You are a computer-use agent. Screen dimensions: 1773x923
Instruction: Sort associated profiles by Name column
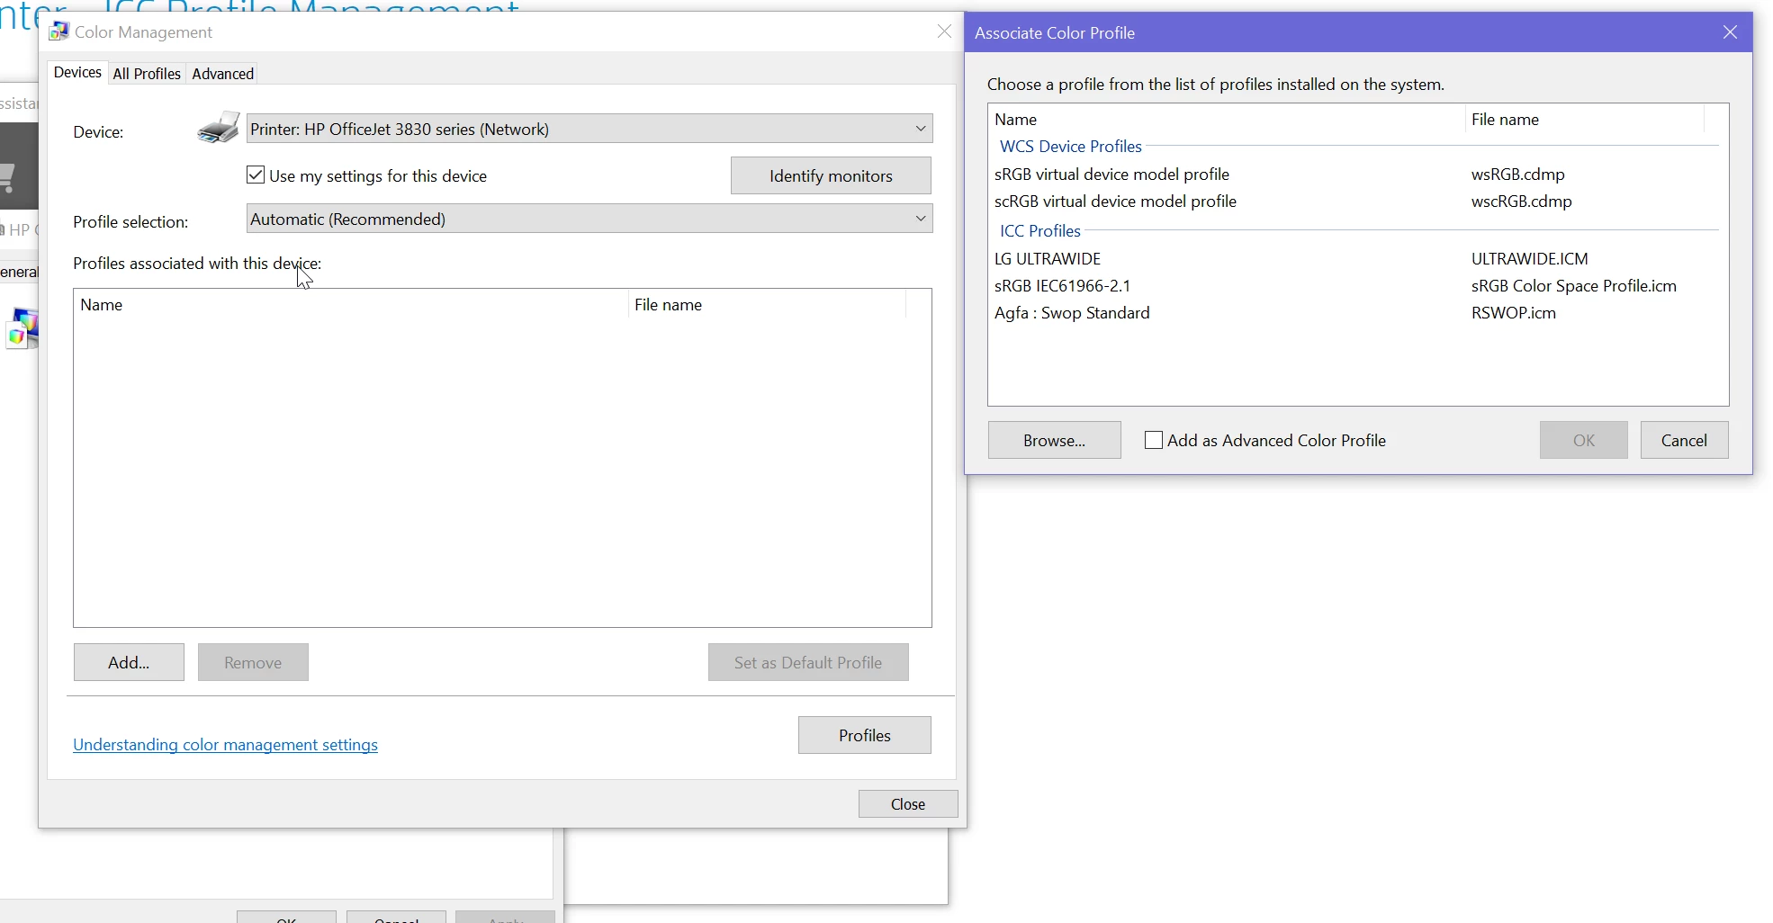tap(351, 304)
